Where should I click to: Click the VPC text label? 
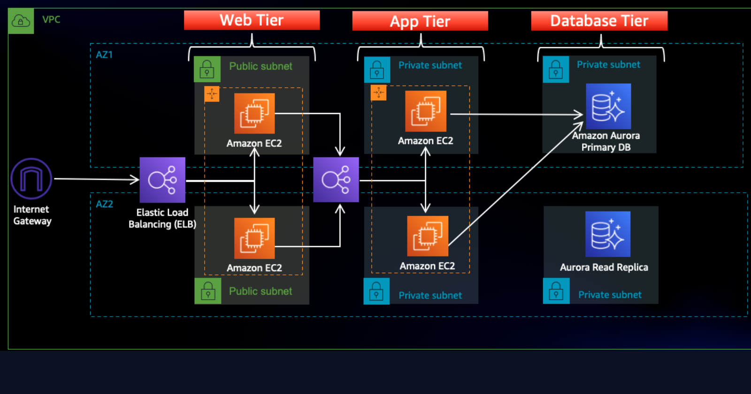[x=51, y=20]
